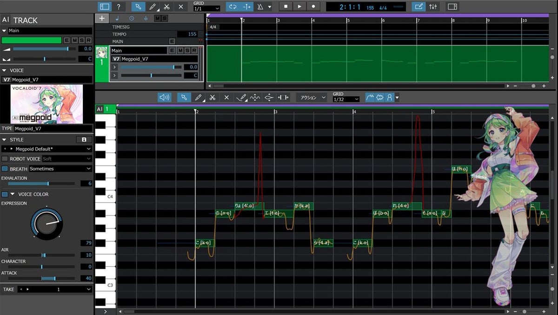This screenshot has height=315, width=558.
Task: Click the tempo value 155 field
Action: click(190, 34)
